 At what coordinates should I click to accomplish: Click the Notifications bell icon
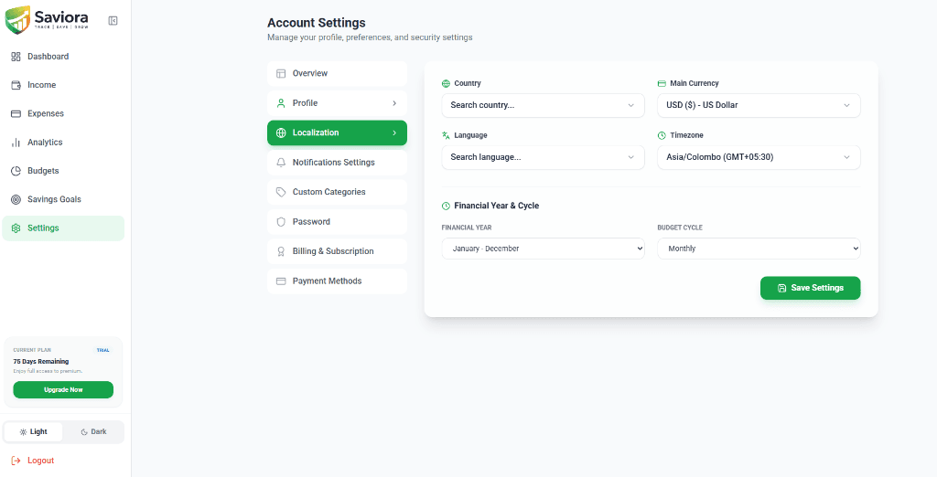coord(281,163)
